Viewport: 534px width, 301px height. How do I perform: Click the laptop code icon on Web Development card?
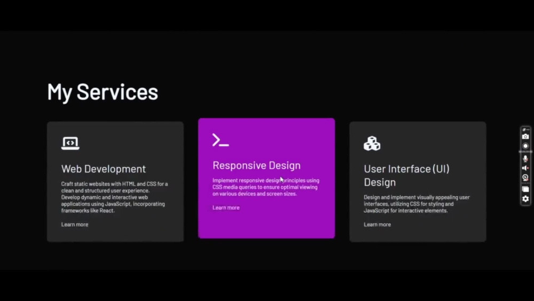(x=70, y=143)
